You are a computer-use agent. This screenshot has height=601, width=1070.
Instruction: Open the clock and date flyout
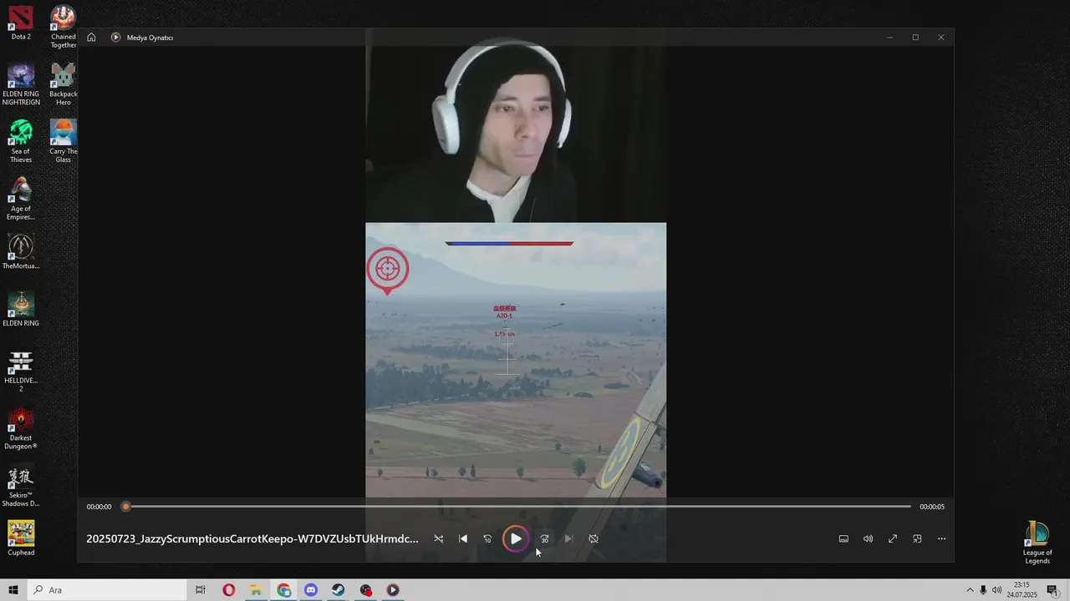(x=1022, y=590)
